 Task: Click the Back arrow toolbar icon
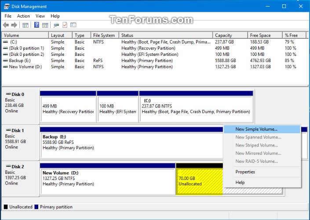coord(6,25)
